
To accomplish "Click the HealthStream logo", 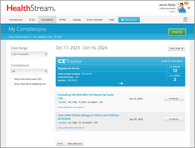I will (x=31, y=8).
